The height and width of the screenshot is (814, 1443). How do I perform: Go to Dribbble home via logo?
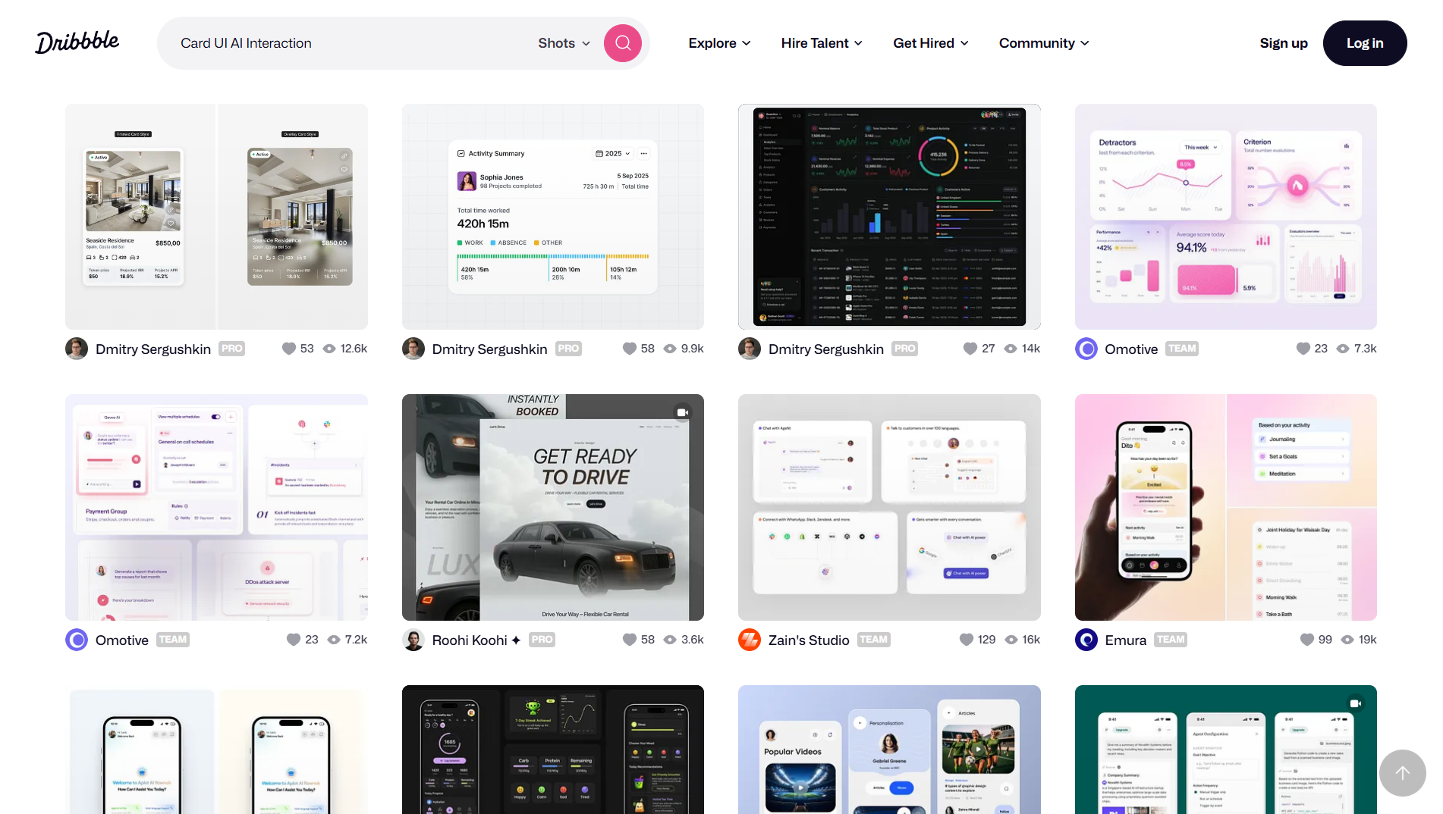tap(77, 42)
